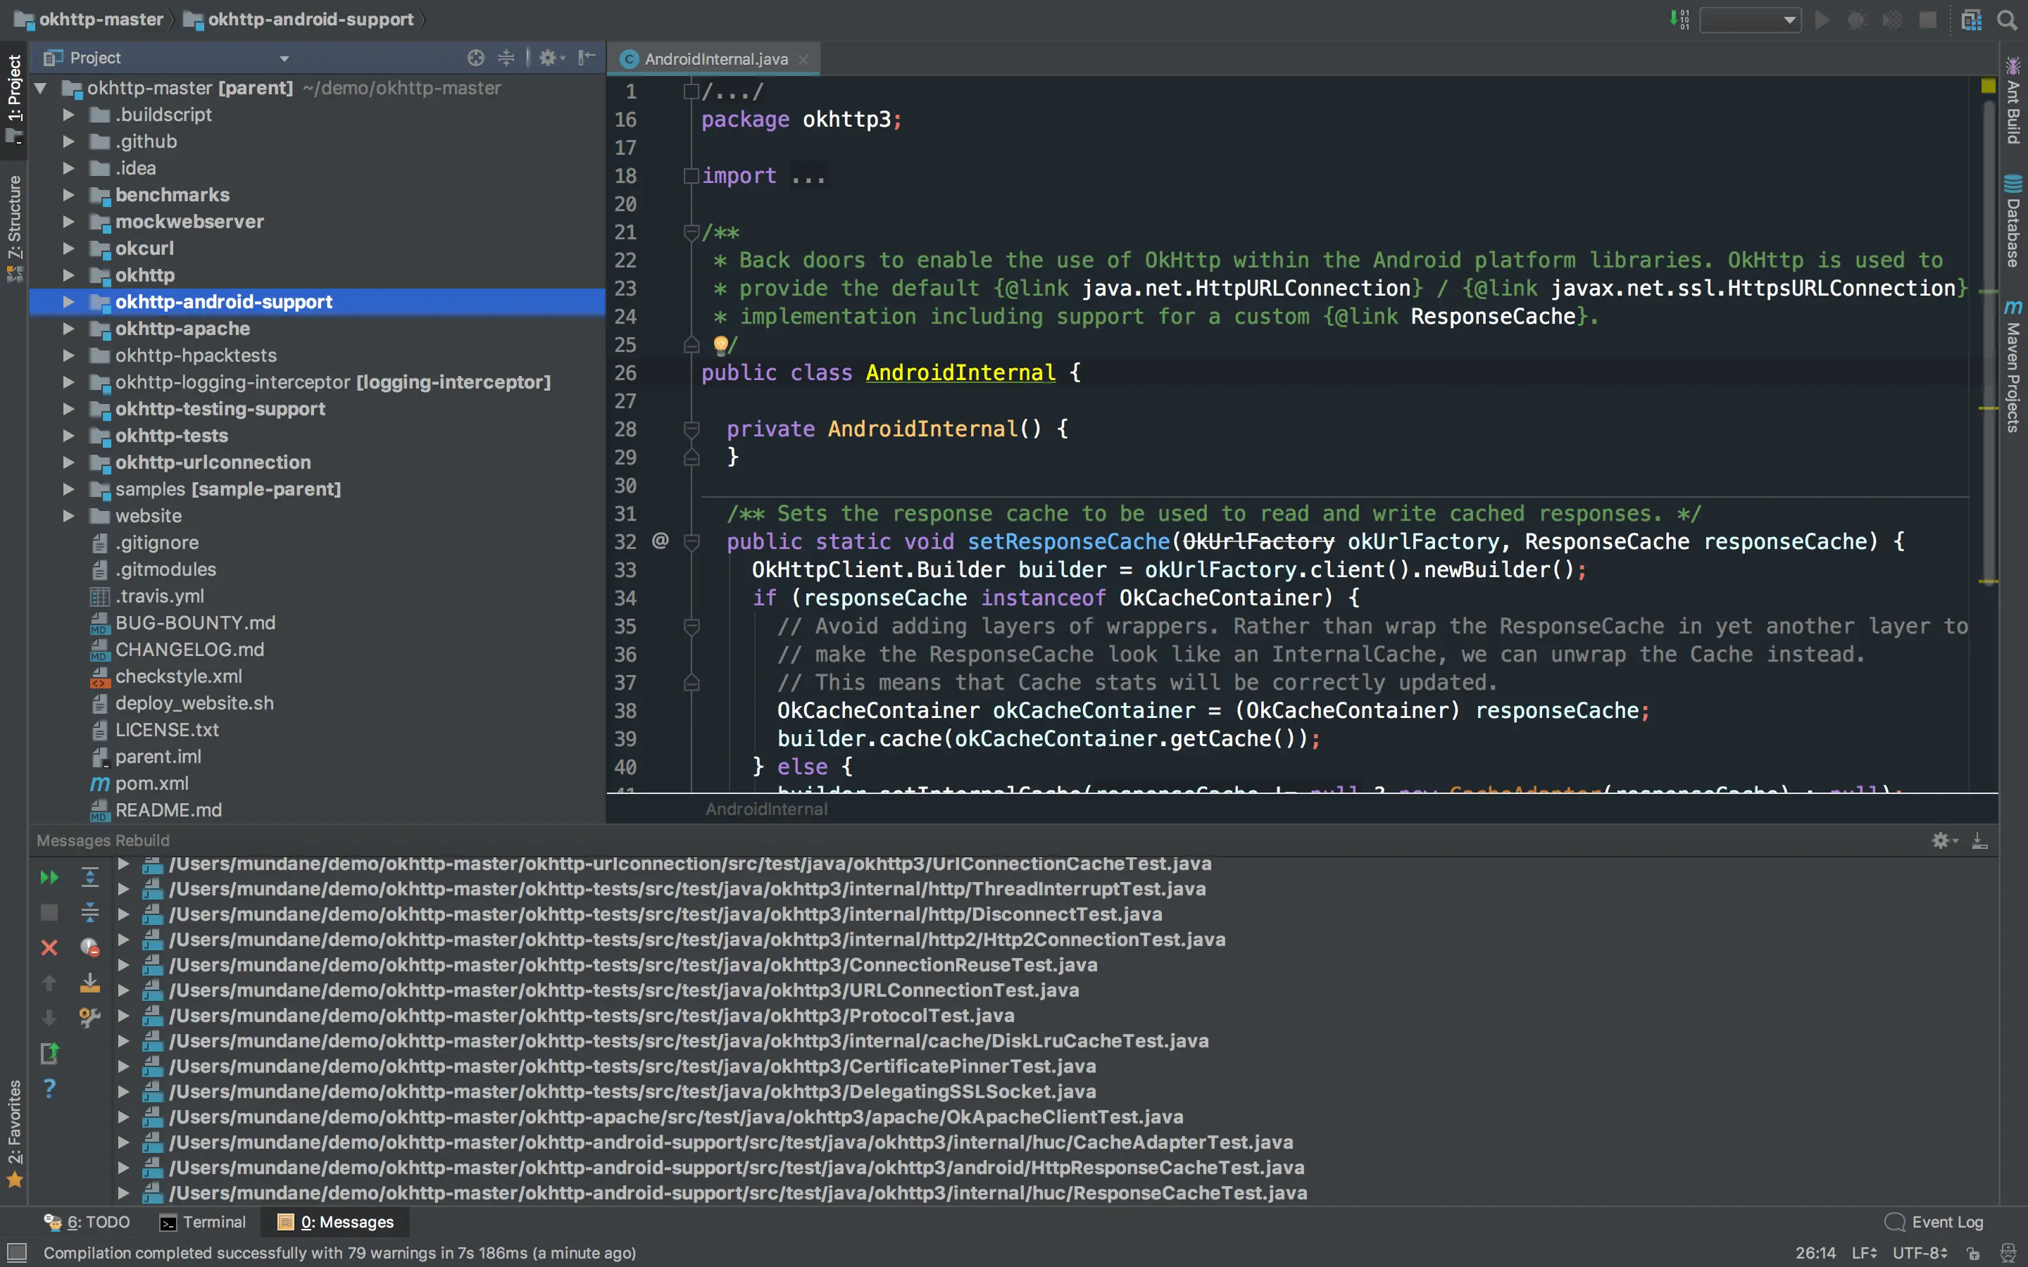This screenshot has height=1267, width=2028.
Task: Click the intention light bulb in editor
Action: (x=720, y=344)
